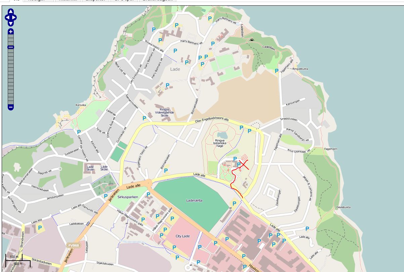Click the 'Ringvebukta' label
The height and width of the screenshot is (272, 404).
coord(300,69)
